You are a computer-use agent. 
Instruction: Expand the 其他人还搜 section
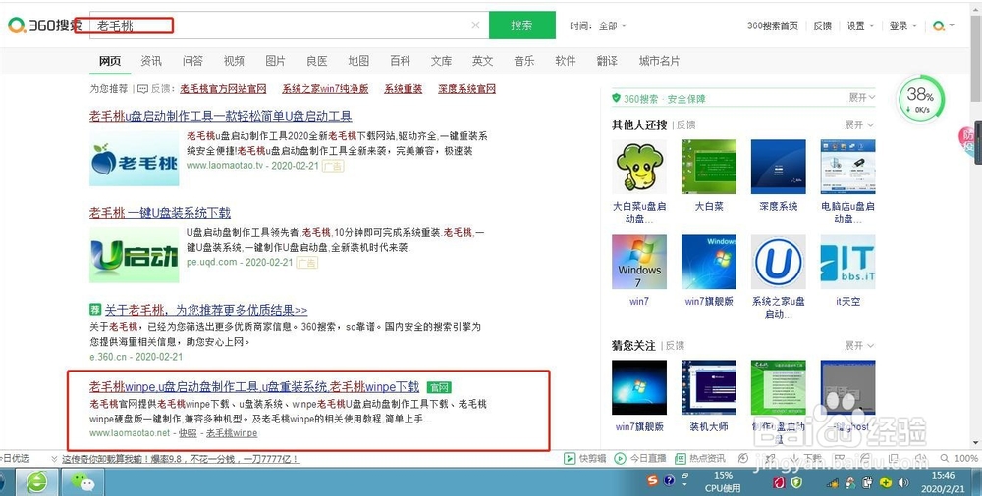(x=858, y=124)
